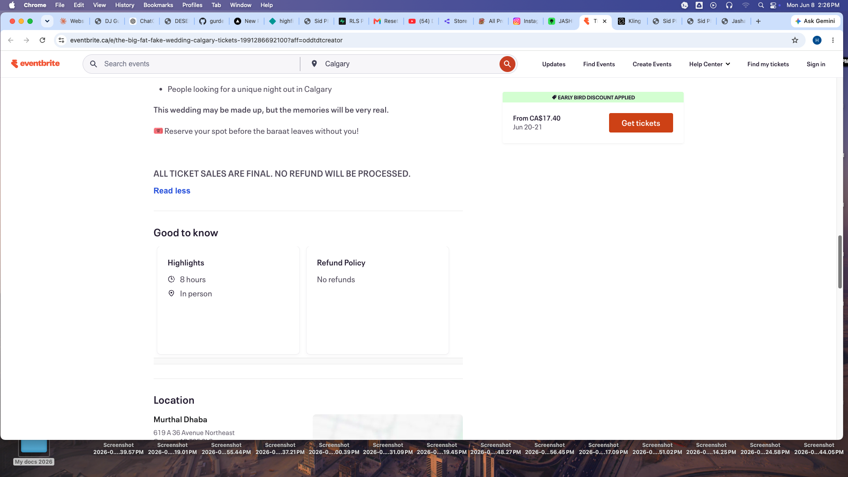Open the tab search dropdown arrow

click(x=47, y=21)
